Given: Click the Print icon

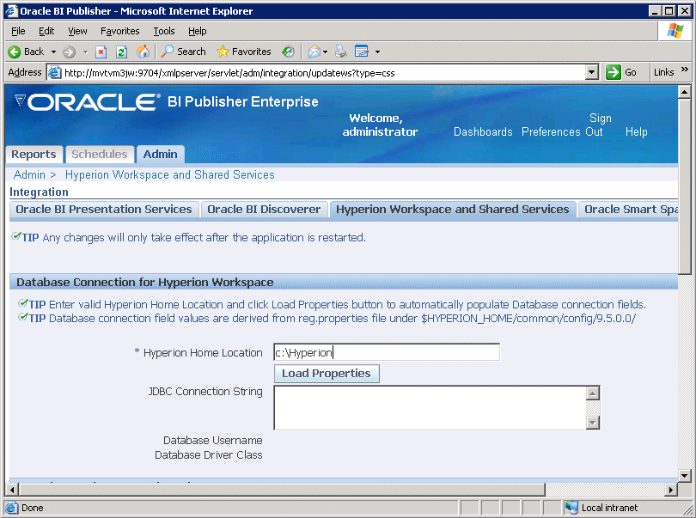Looking at the screenshot, I should (341, 52).
